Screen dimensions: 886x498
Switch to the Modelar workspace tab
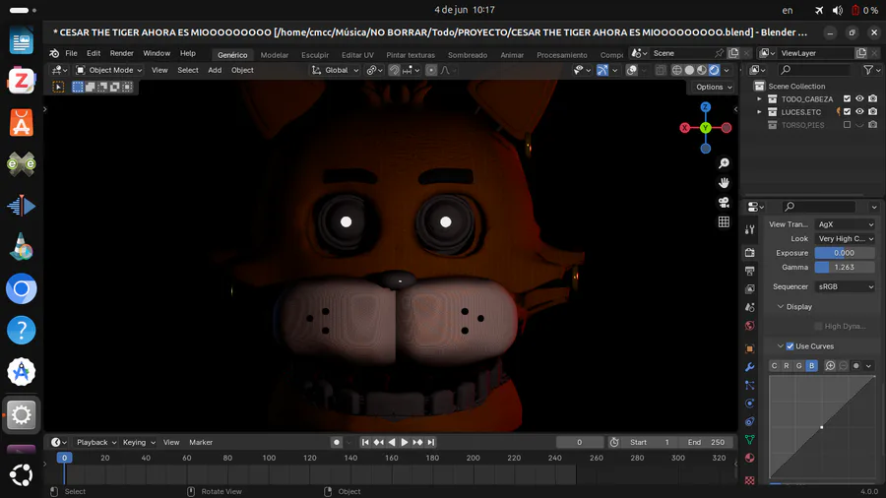pyautogui.click(x=275, y=55)
